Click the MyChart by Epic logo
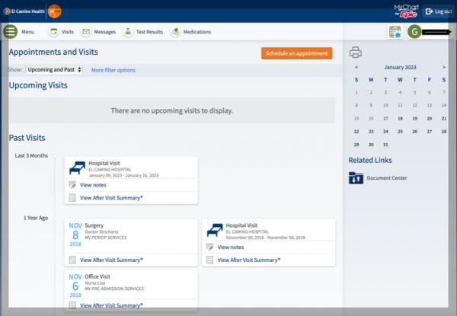 coord(406,11)
